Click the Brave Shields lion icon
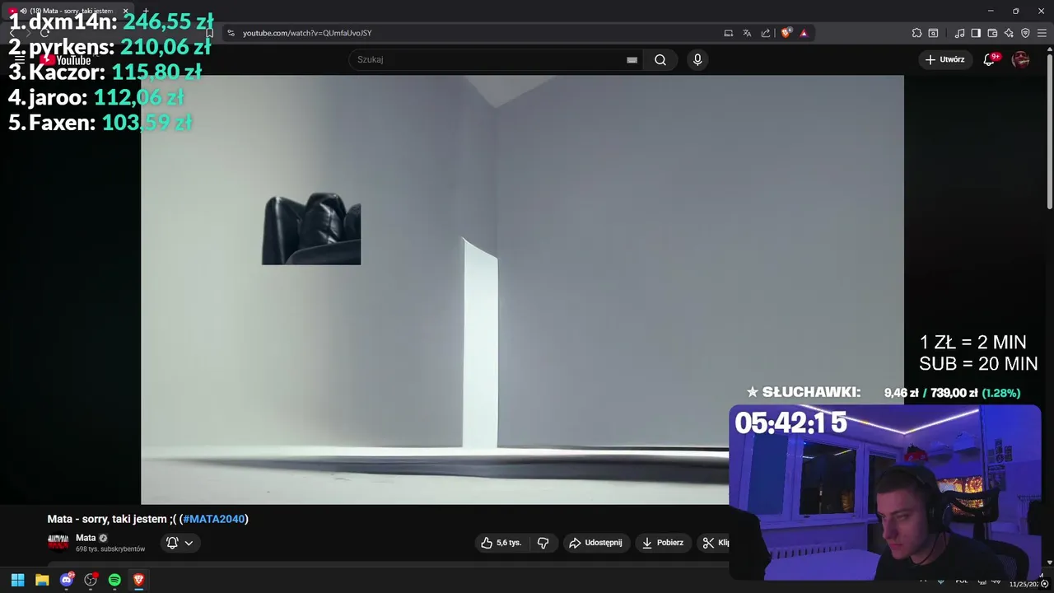This screenshot has width=1054, height=593. [786, 33]
